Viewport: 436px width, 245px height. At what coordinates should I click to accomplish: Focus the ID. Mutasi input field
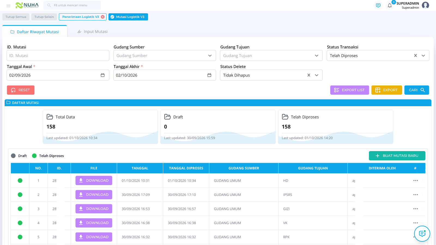[x=58, y=56]
